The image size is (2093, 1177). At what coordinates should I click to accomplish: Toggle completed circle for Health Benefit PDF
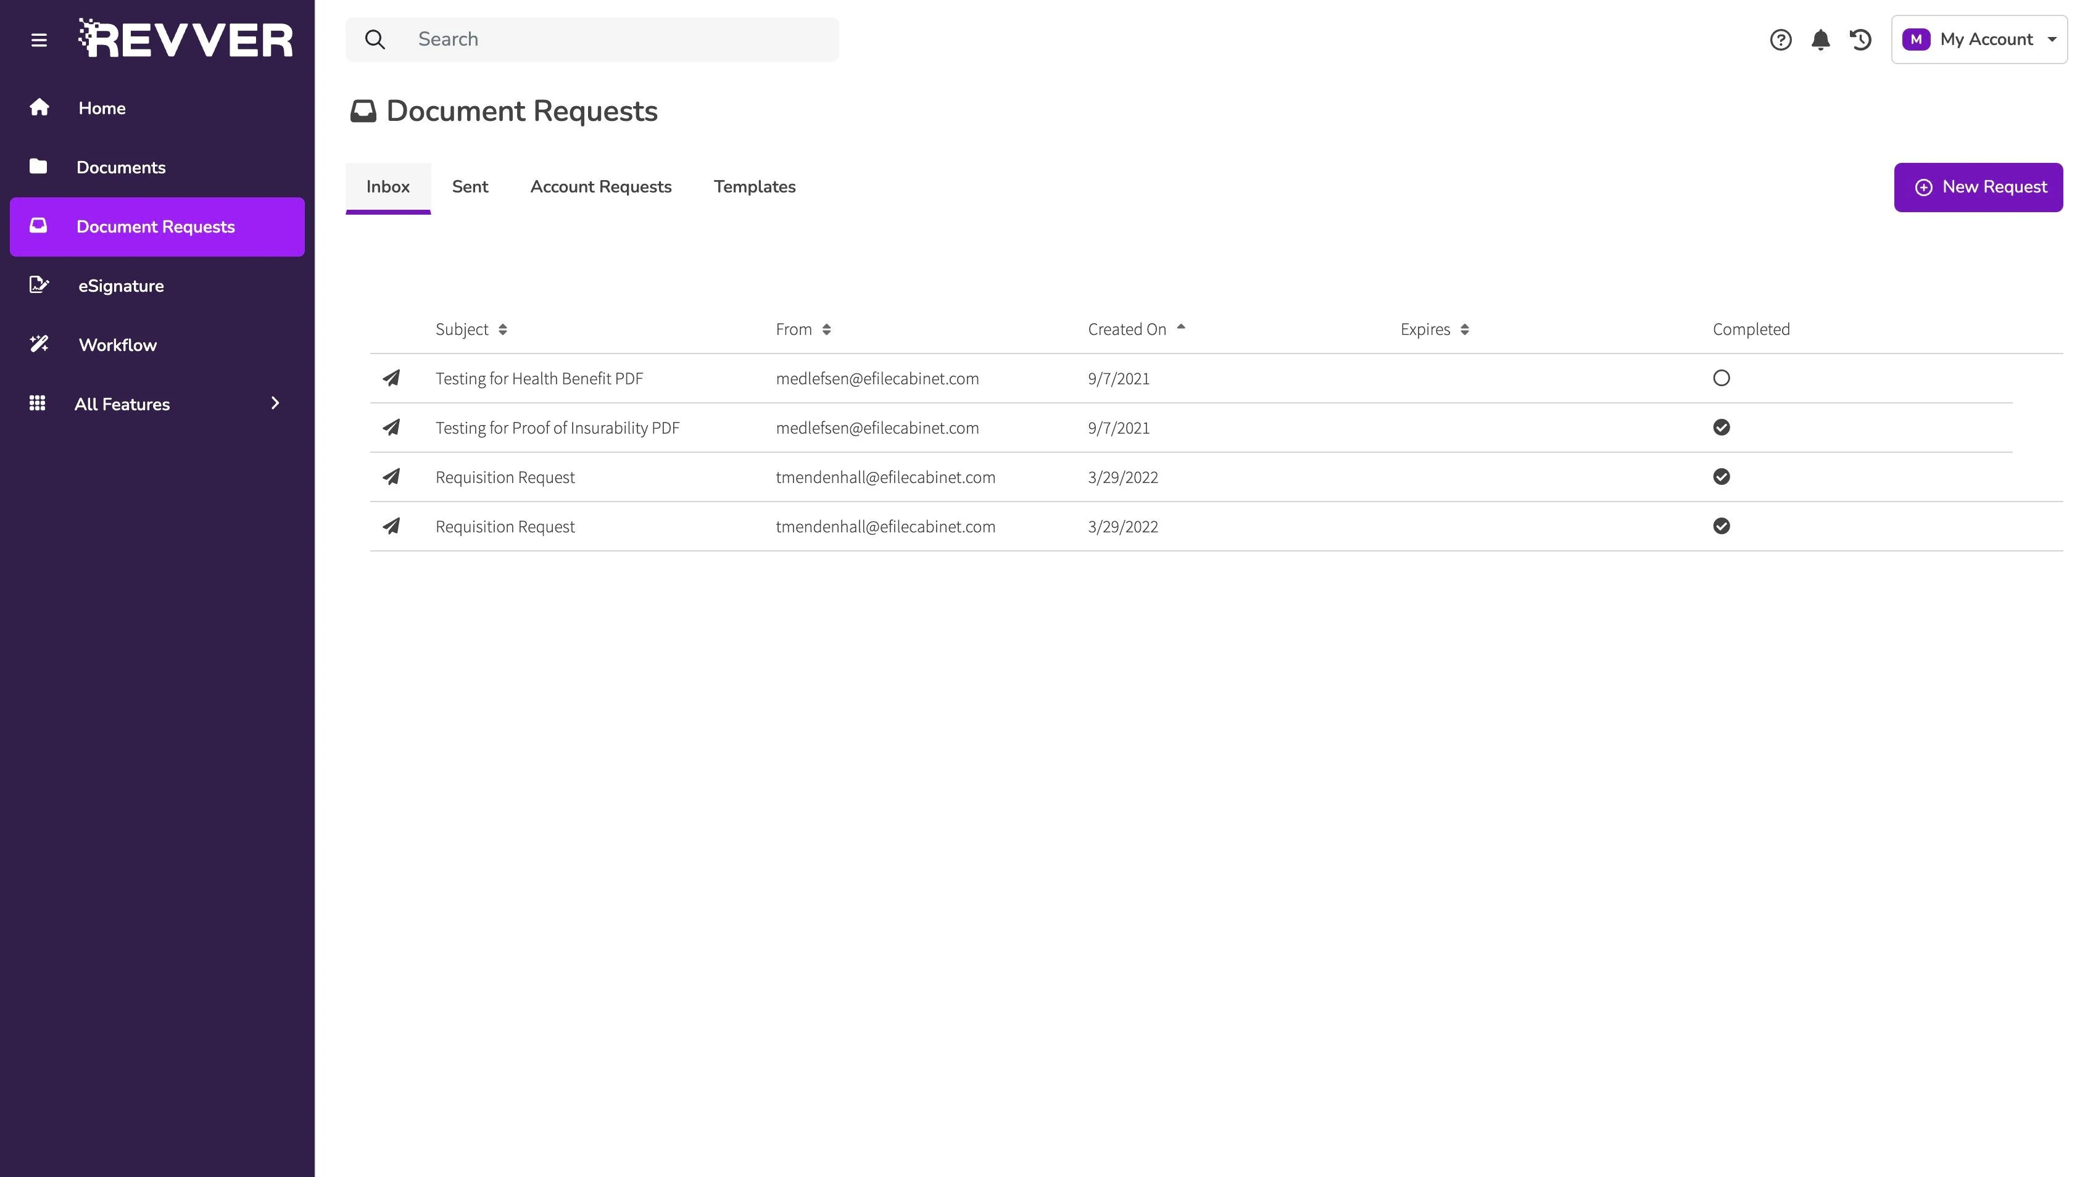pos(1721,379)
